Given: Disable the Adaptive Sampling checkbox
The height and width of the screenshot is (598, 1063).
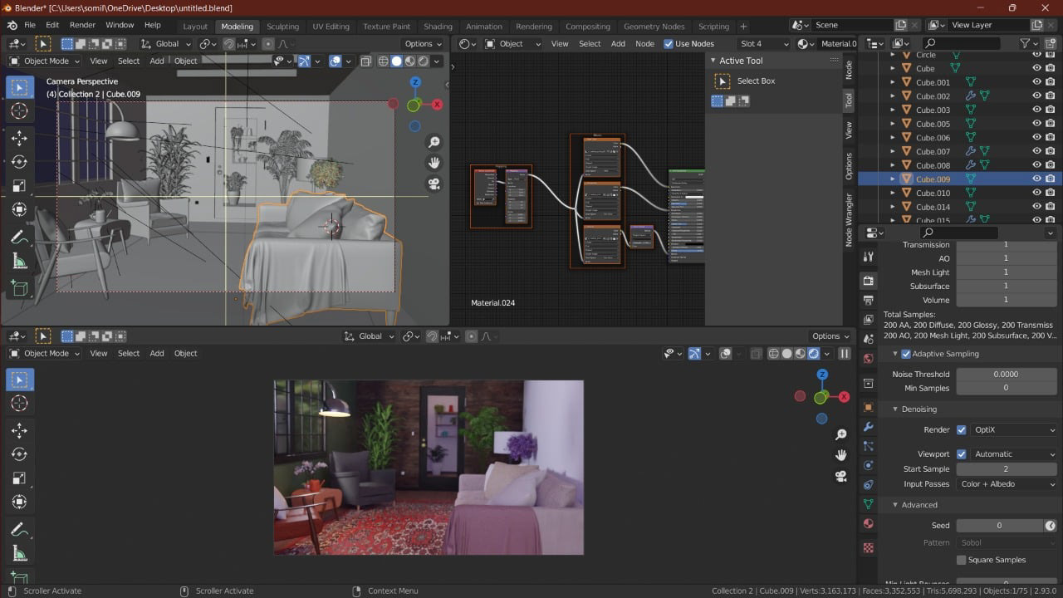Looking at the screenshot, I should pos(906,354).
